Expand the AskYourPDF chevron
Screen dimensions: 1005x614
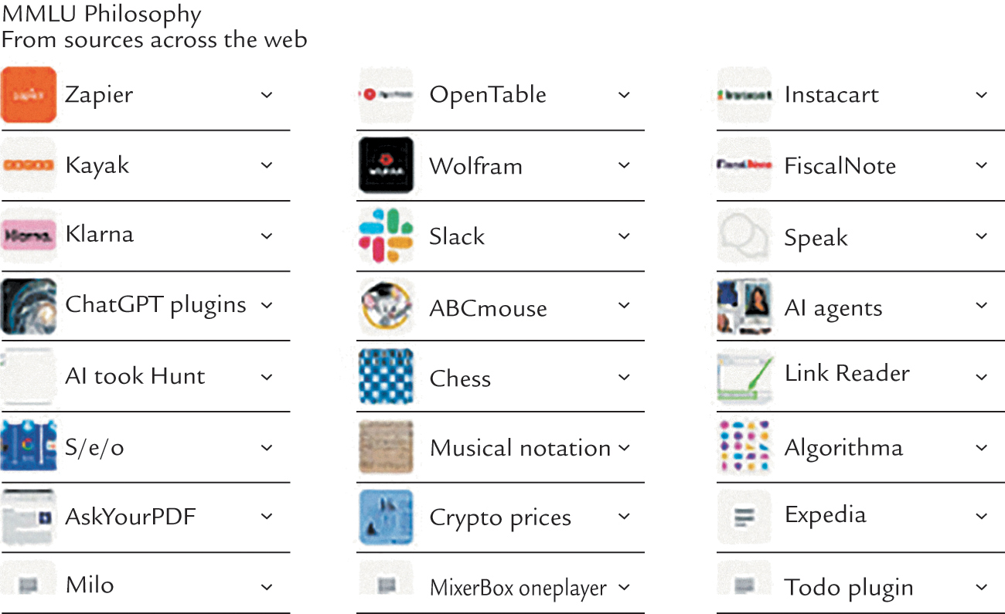267,516
